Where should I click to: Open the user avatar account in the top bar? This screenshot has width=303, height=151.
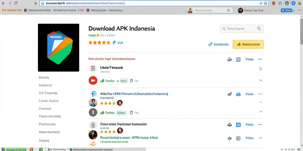[x=240, y=10]
